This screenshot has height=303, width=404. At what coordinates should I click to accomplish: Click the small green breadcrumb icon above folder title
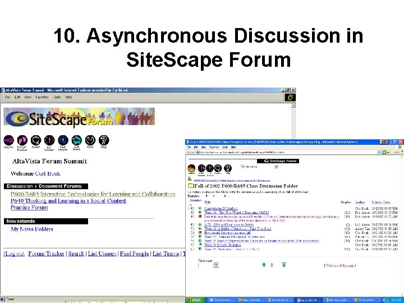[190, 179]
